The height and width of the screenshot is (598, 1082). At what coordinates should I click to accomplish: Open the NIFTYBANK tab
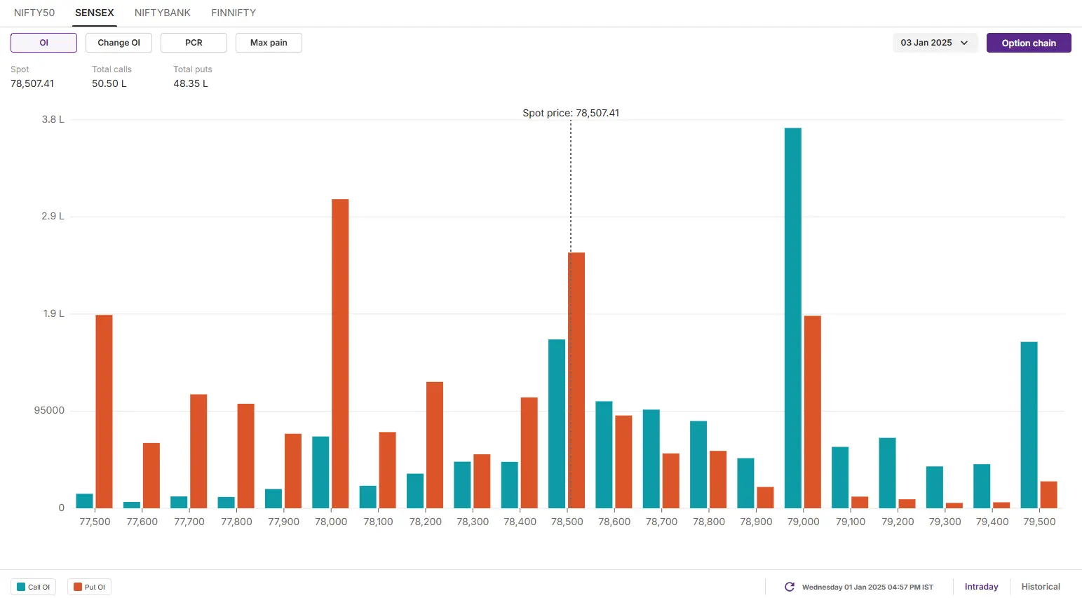coord(163,13)
